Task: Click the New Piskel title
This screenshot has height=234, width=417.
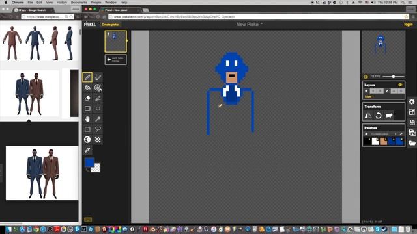Action: (249, 25)
